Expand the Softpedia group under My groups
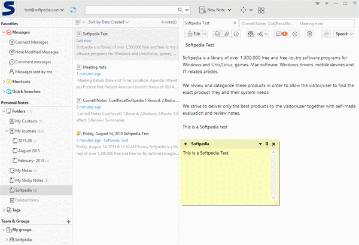 coord(7,240)
